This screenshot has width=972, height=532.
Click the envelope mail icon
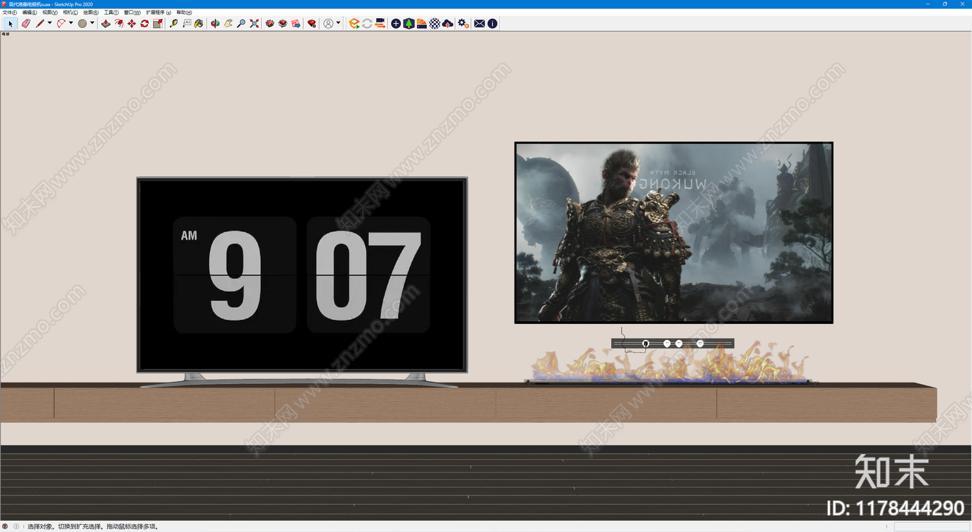click(x=479, y=24)
